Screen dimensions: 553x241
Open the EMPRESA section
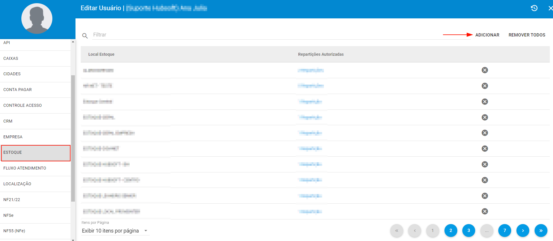tap(35, 137)
